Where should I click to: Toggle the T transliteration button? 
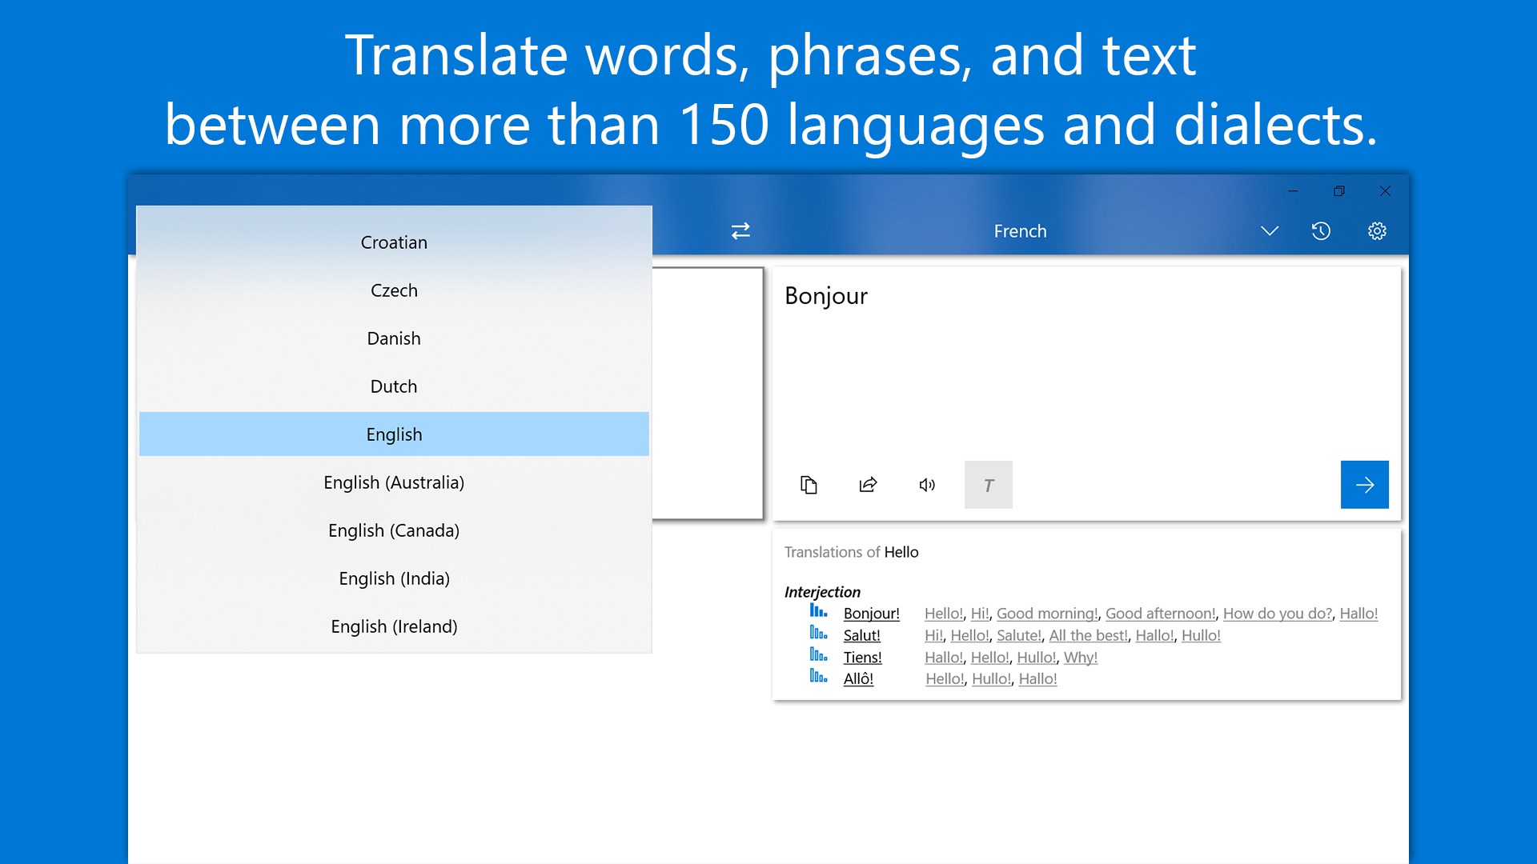988,485
